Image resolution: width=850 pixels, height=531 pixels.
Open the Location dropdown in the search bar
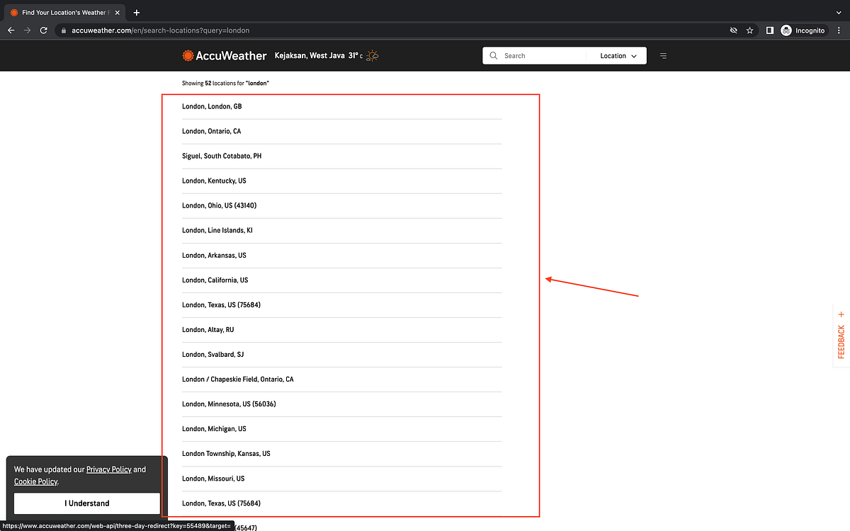pyautogui.click(x=617, y=55)
